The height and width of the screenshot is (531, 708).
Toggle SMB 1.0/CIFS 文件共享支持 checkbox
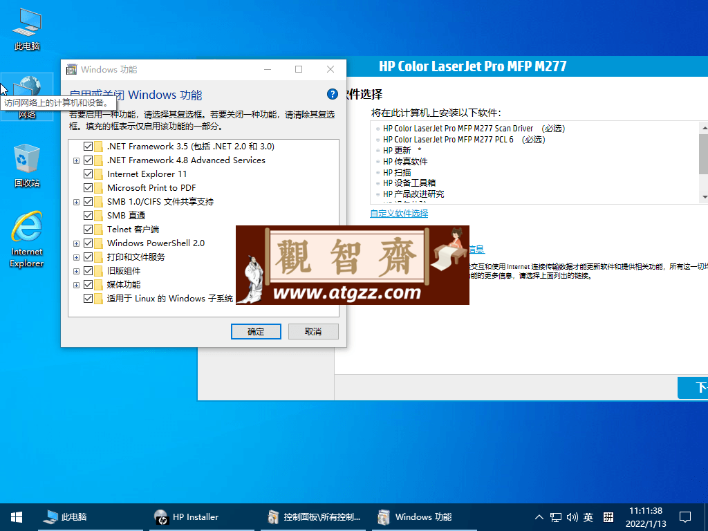88,201
